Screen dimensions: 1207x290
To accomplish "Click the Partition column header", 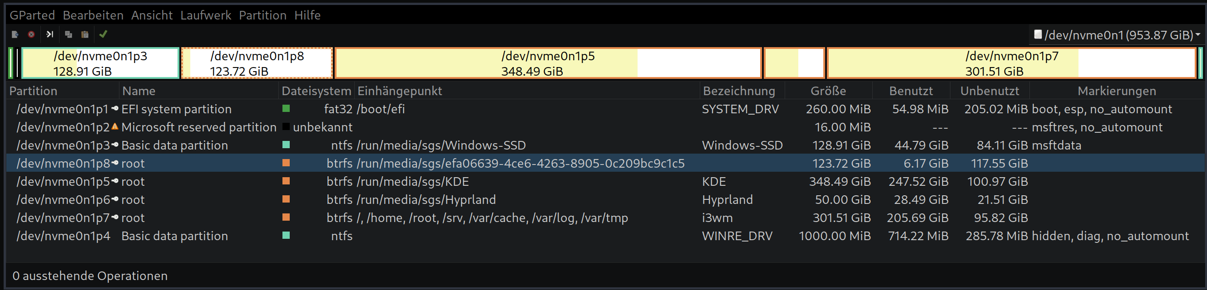I will [x=62, y=91].
